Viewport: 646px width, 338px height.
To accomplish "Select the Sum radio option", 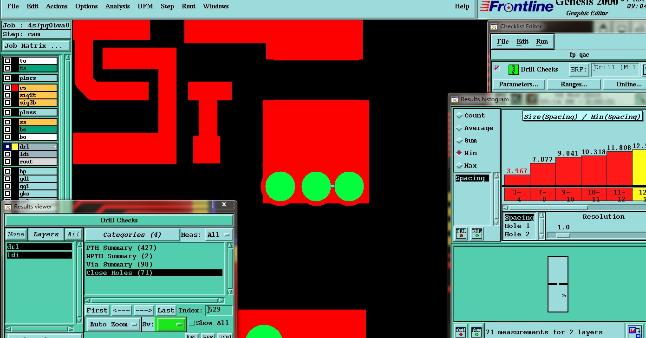I will (460, 141).
